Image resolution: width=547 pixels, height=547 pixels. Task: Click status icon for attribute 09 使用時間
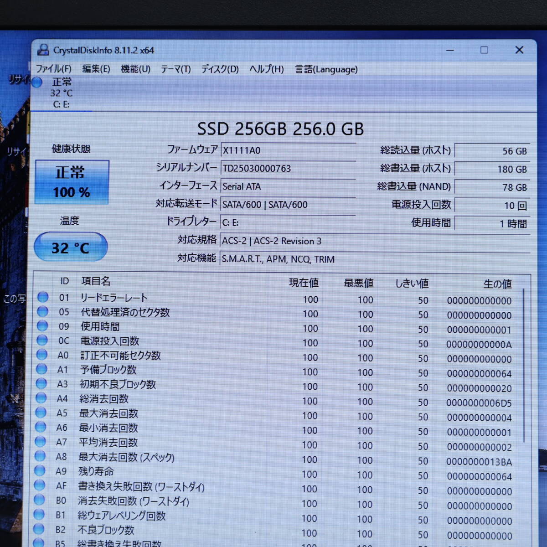pos(42,326)
